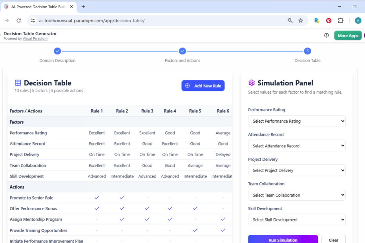The width and height of the screenshot is (365, 243).
Task: Open the Chrome extensions puzzle icon
Action: 341,20
